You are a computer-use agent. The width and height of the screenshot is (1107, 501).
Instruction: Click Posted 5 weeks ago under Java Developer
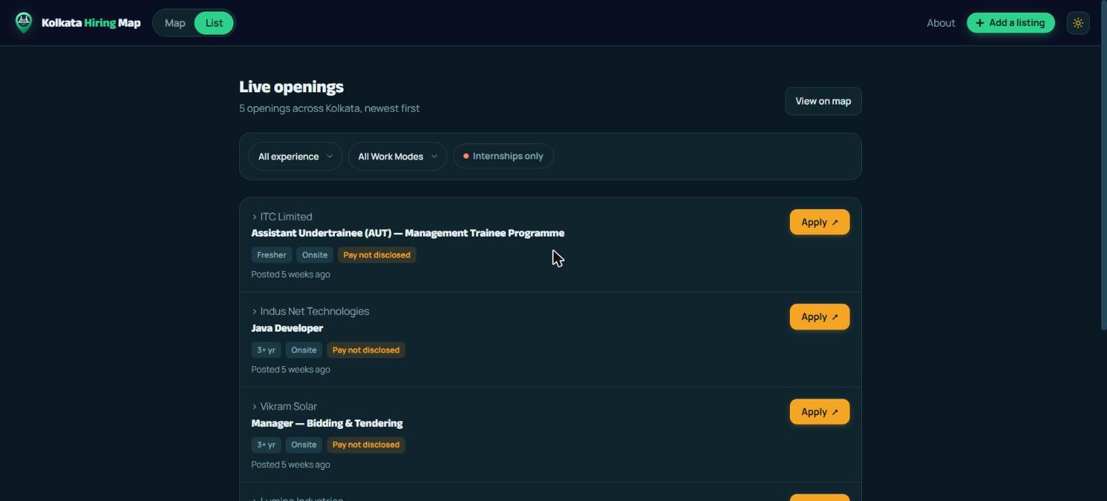click(x=290, y=370)
